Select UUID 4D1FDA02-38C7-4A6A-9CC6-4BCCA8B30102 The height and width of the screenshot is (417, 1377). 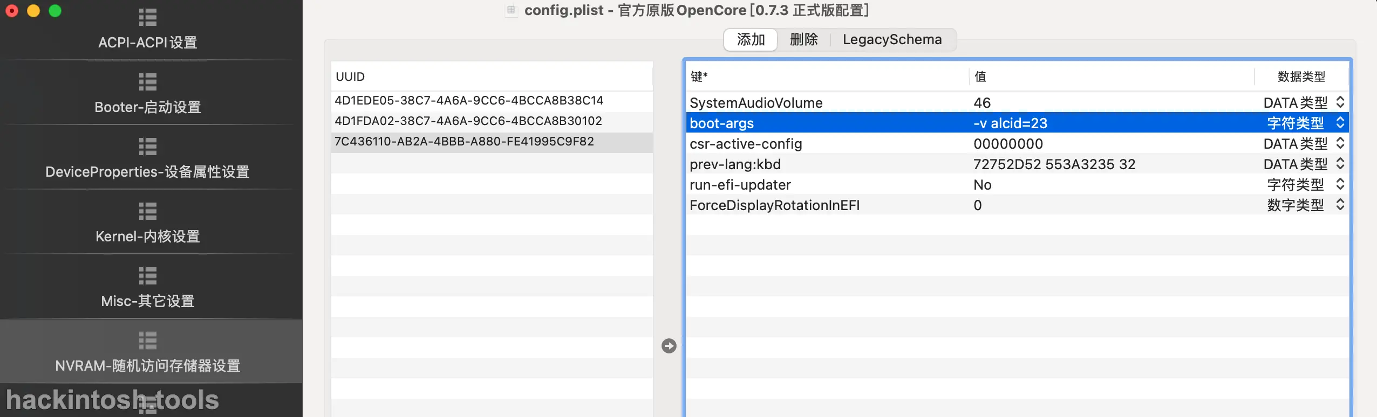492,121
